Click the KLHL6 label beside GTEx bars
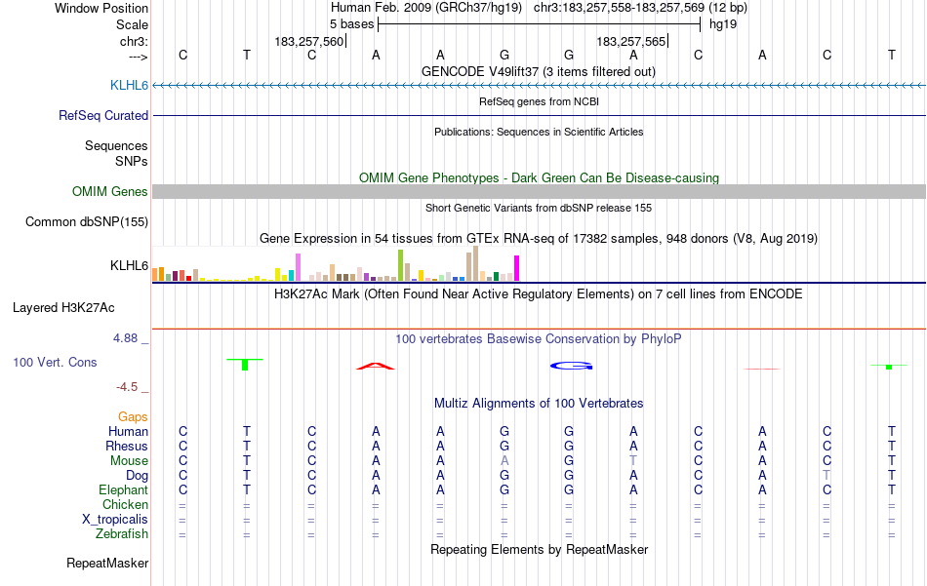This screenshot has height=586, width=927. coord(129,266)
